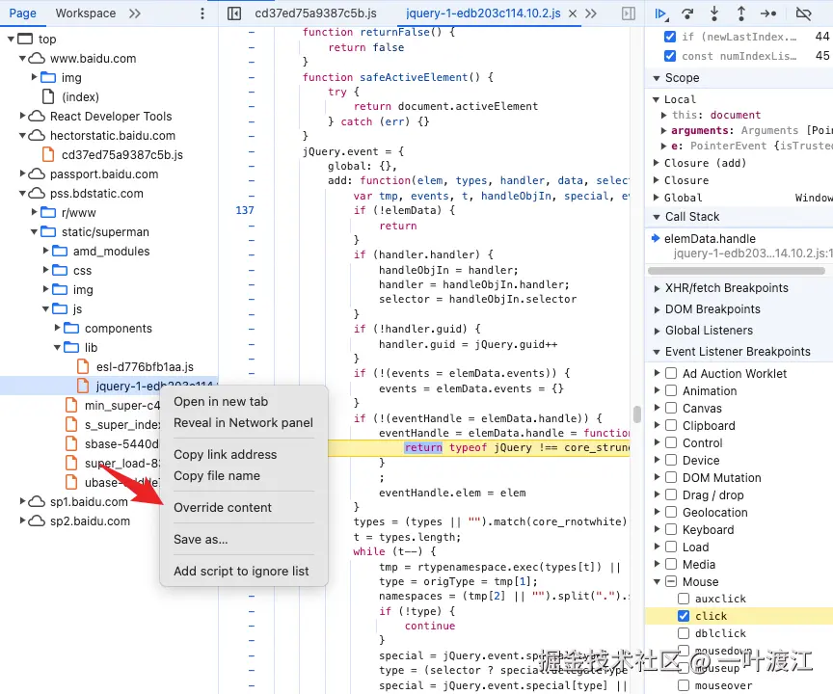Screen dimensions: 833x694
Task: Step out of current function
Action: click(741, 13)
